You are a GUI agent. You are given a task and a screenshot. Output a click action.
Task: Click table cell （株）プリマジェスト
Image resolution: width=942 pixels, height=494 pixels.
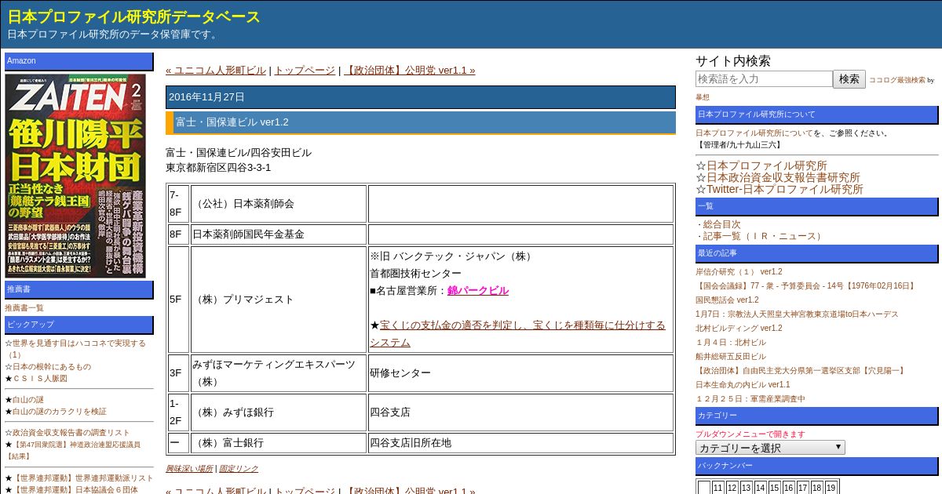pos(279,300)
